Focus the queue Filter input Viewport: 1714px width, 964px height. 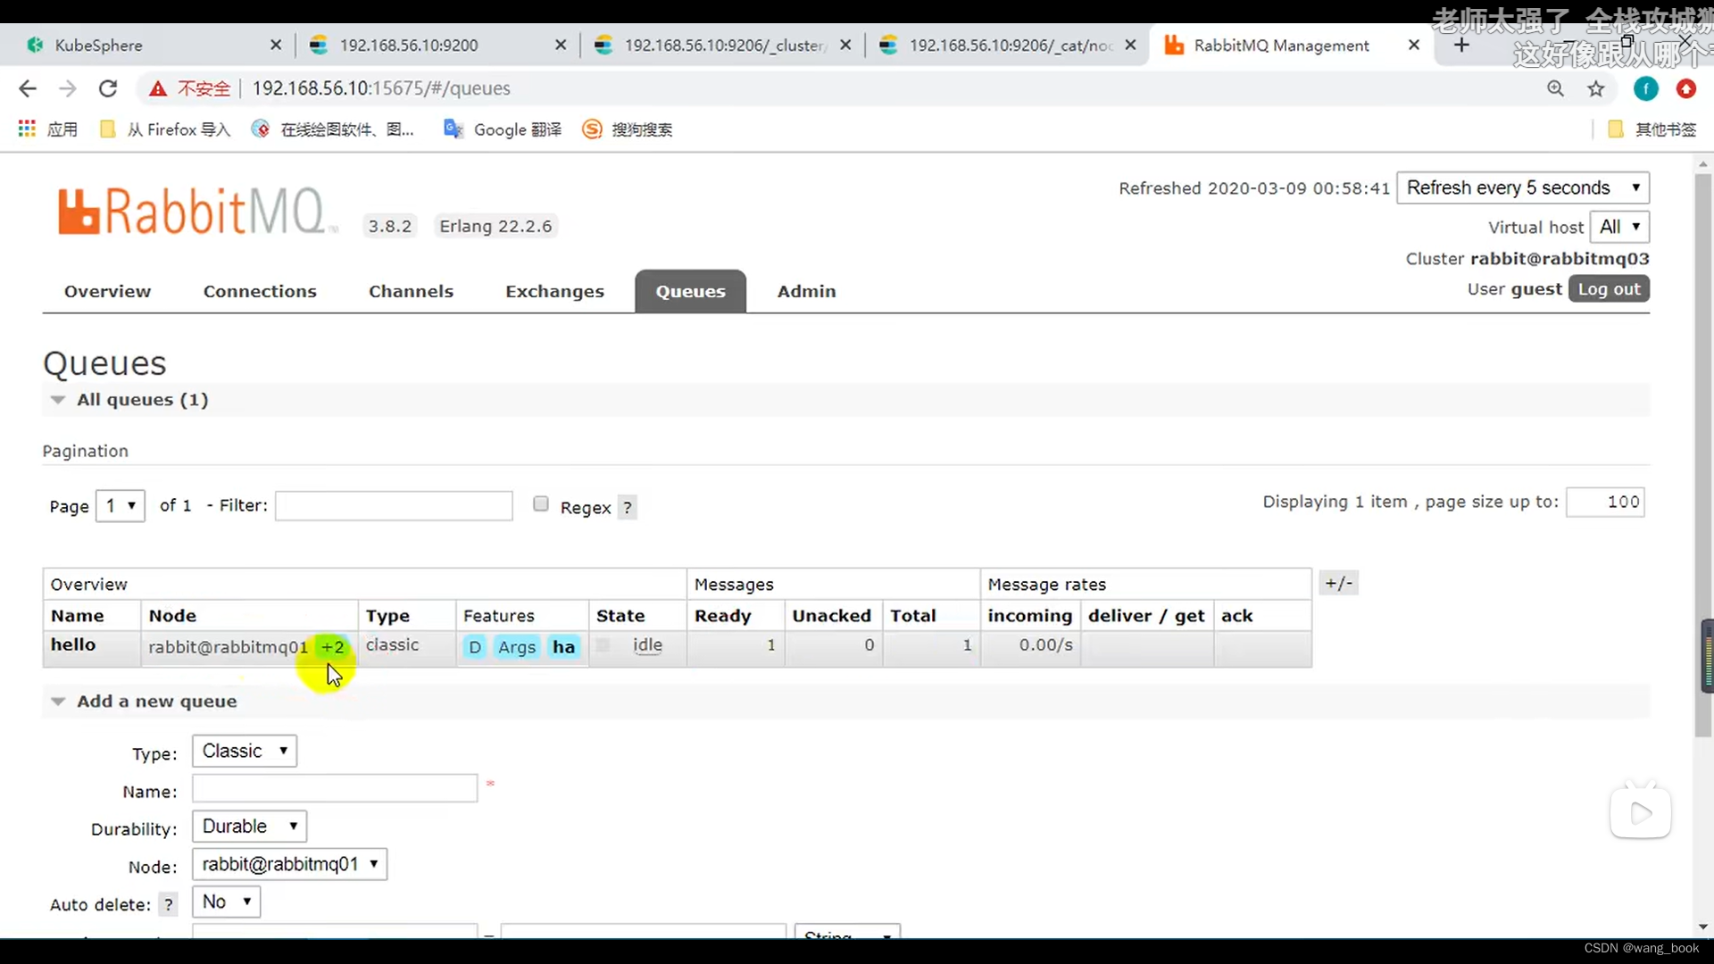coord(394,506)
